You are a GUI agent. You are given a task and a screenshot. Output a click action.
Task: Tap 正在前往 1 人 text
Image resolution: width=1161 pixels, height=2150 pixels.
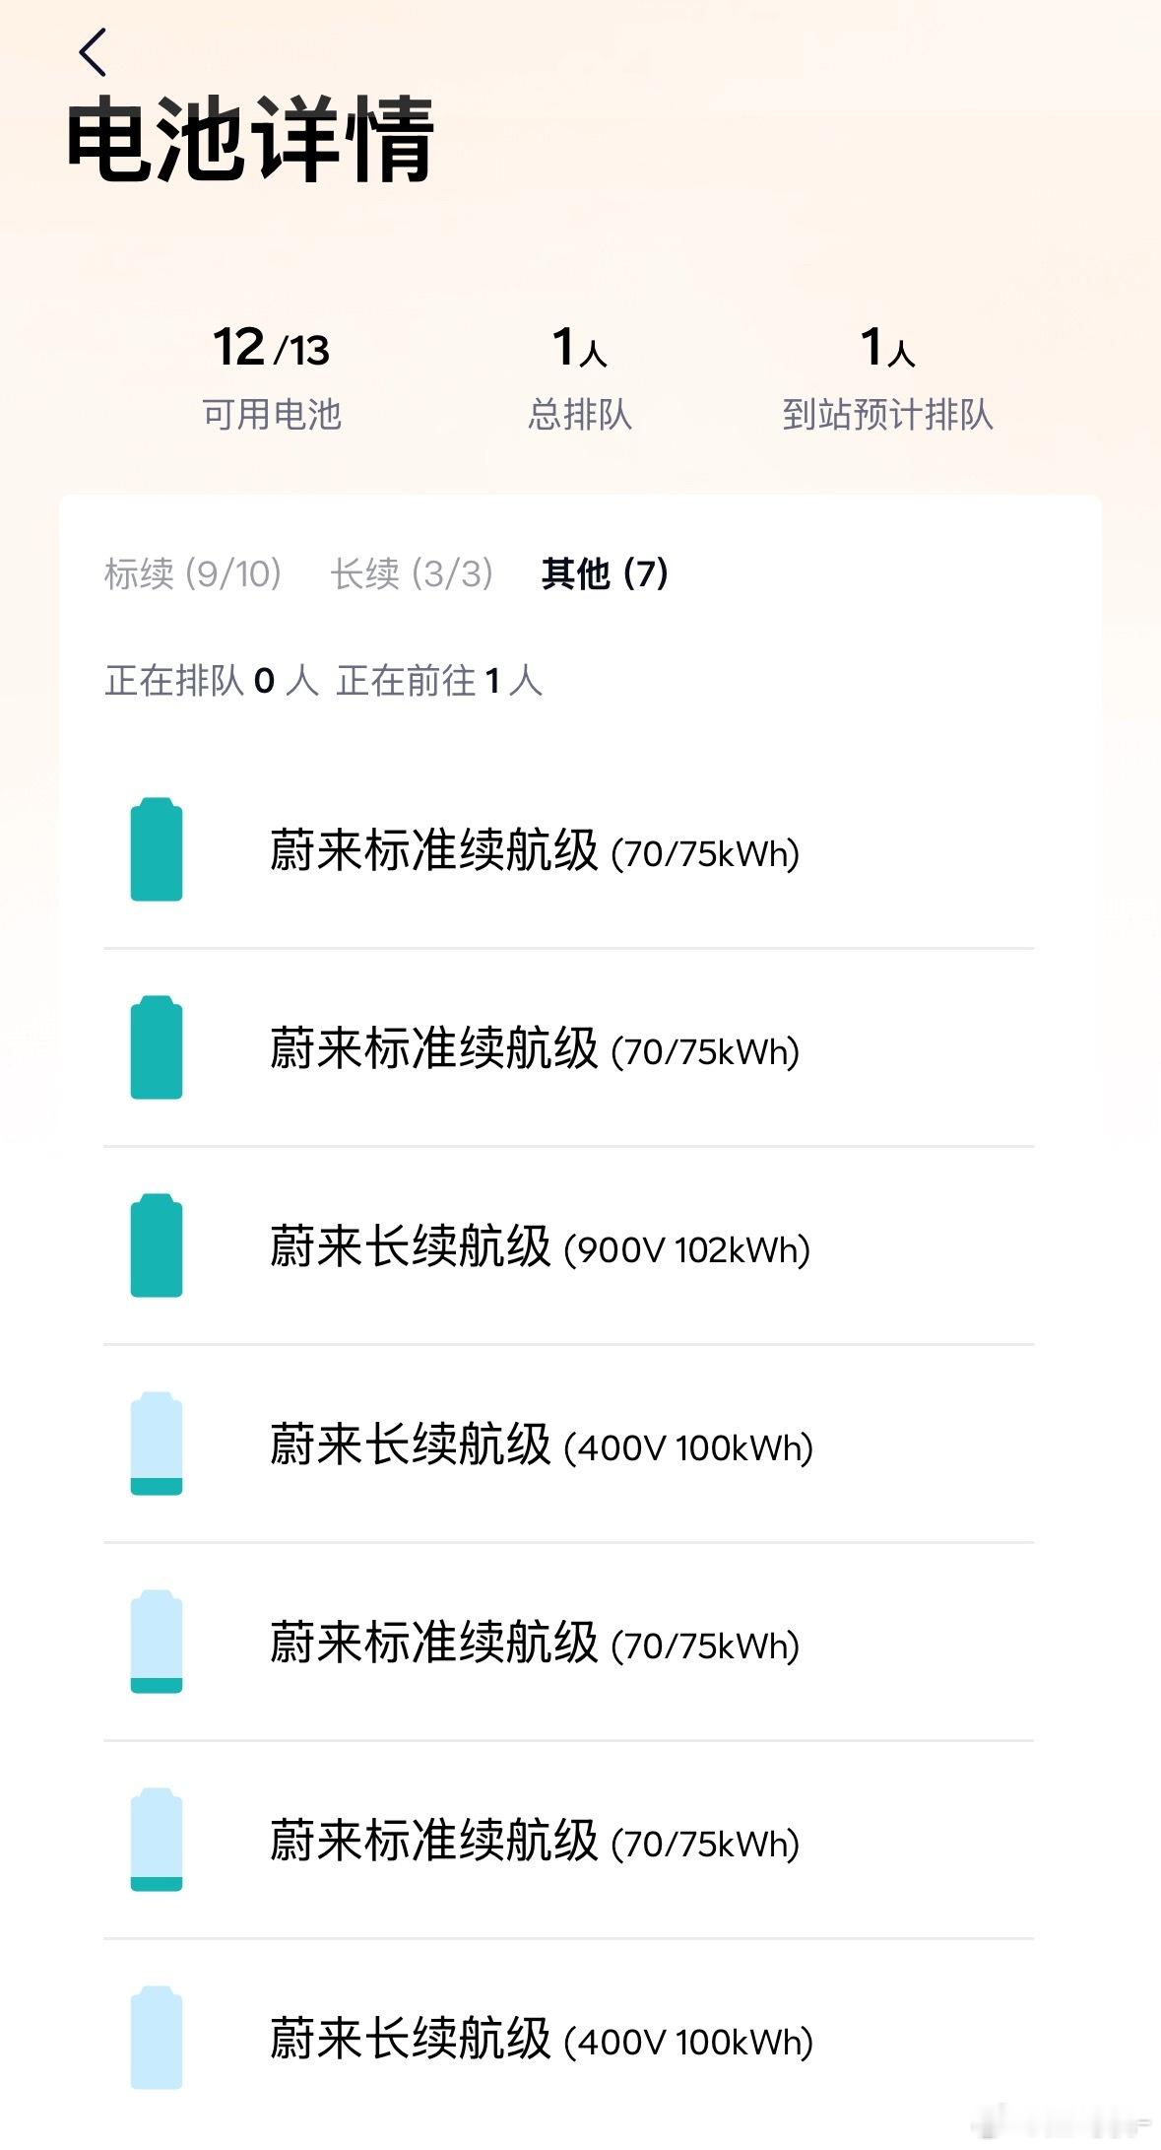pyautogui.click(x=439, y=681)
